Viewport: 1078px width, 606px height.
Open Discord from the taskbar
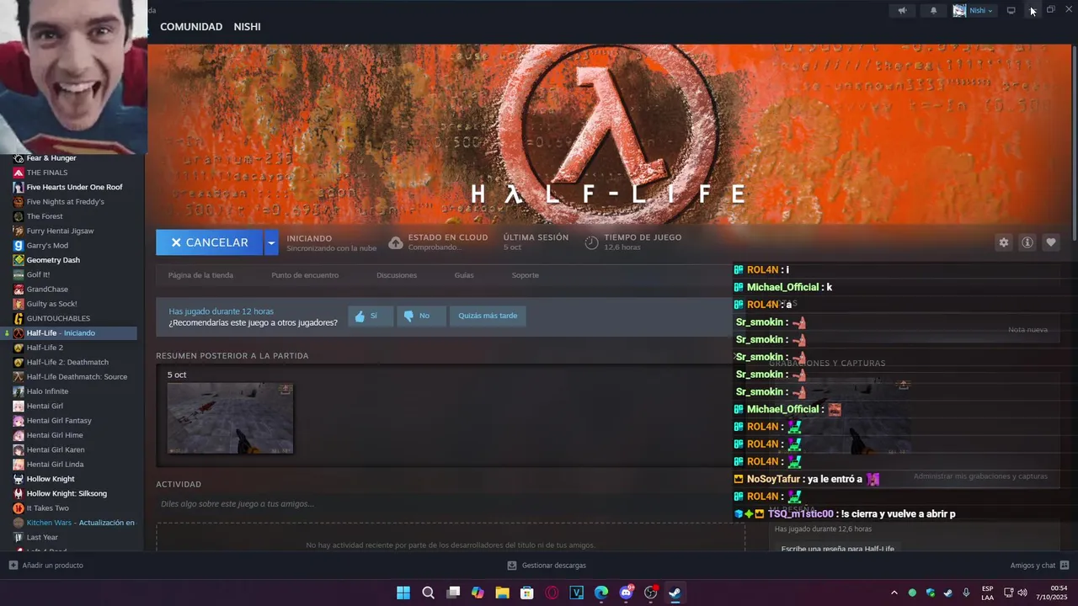pos(626,593)
